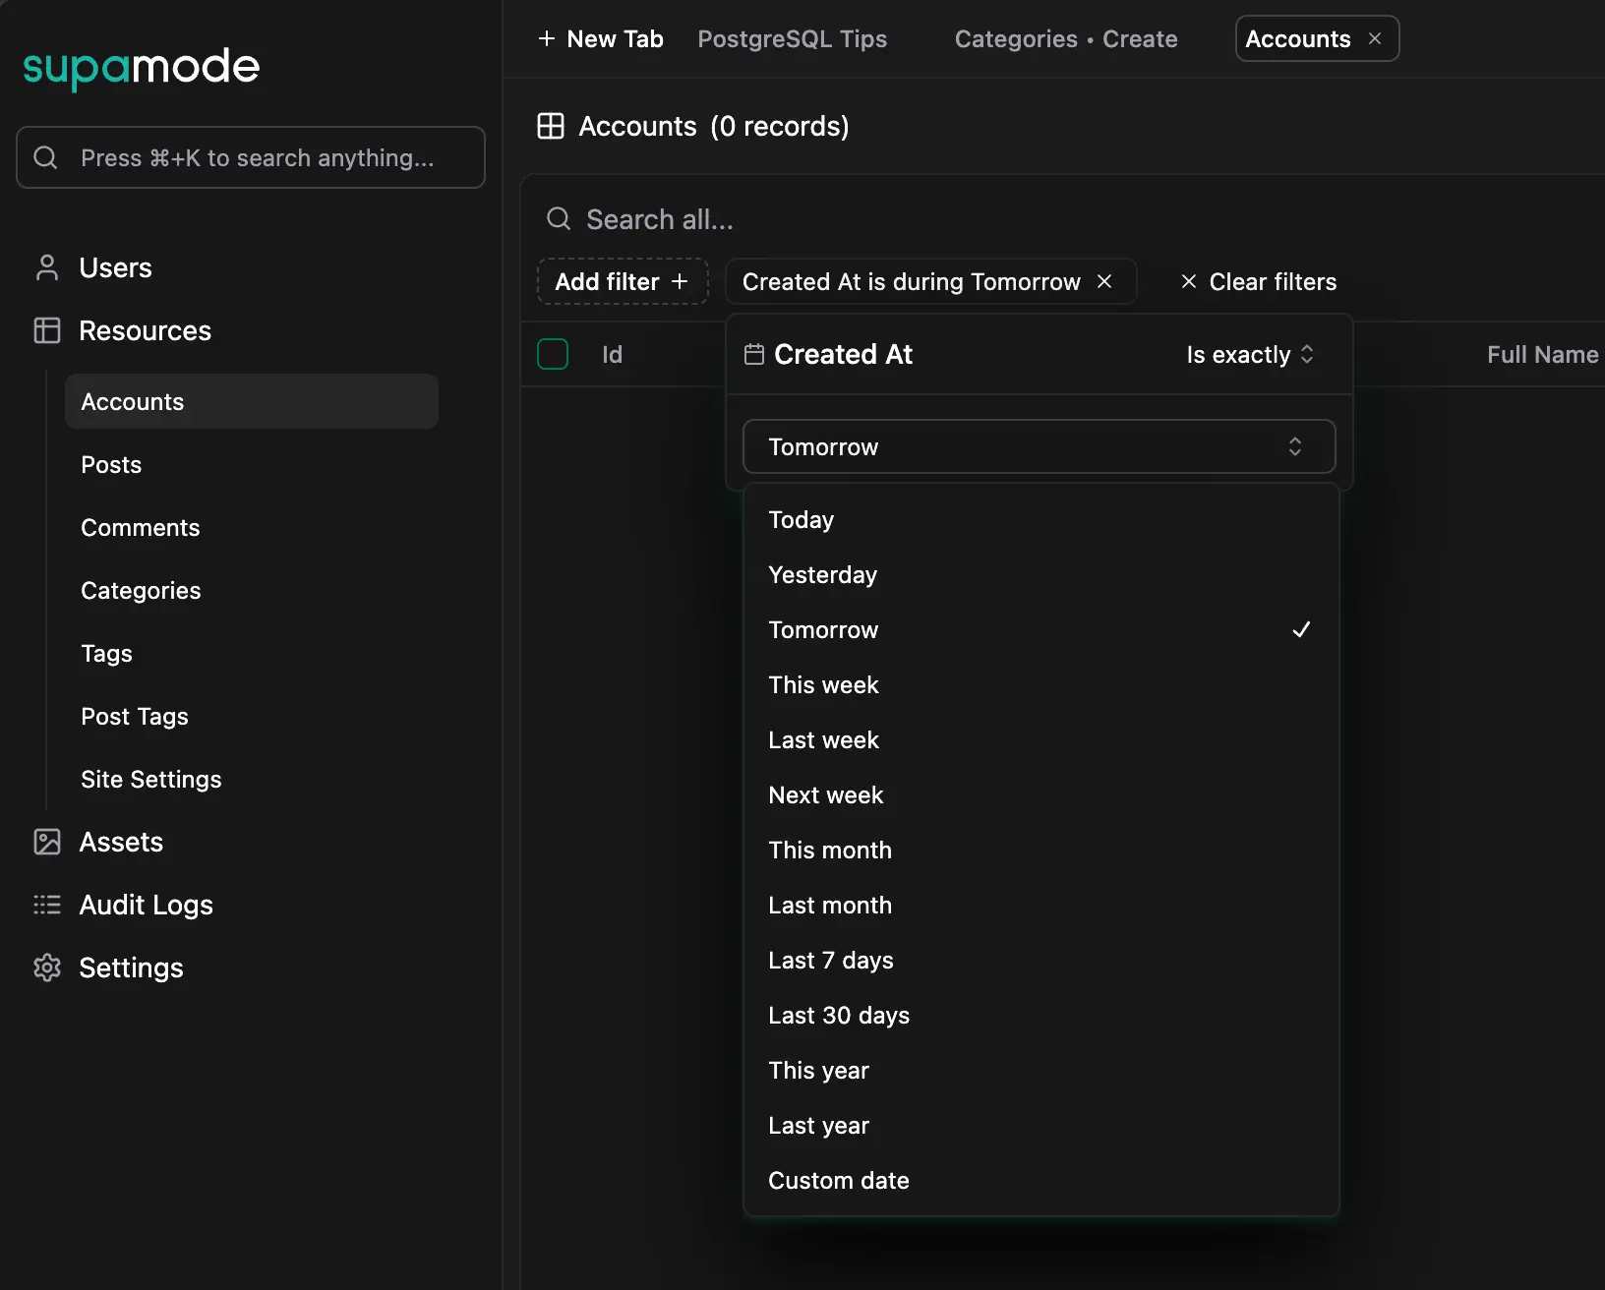Choose Yesterday from the date list
1605x1290 pixels.
coord(1040,574)
